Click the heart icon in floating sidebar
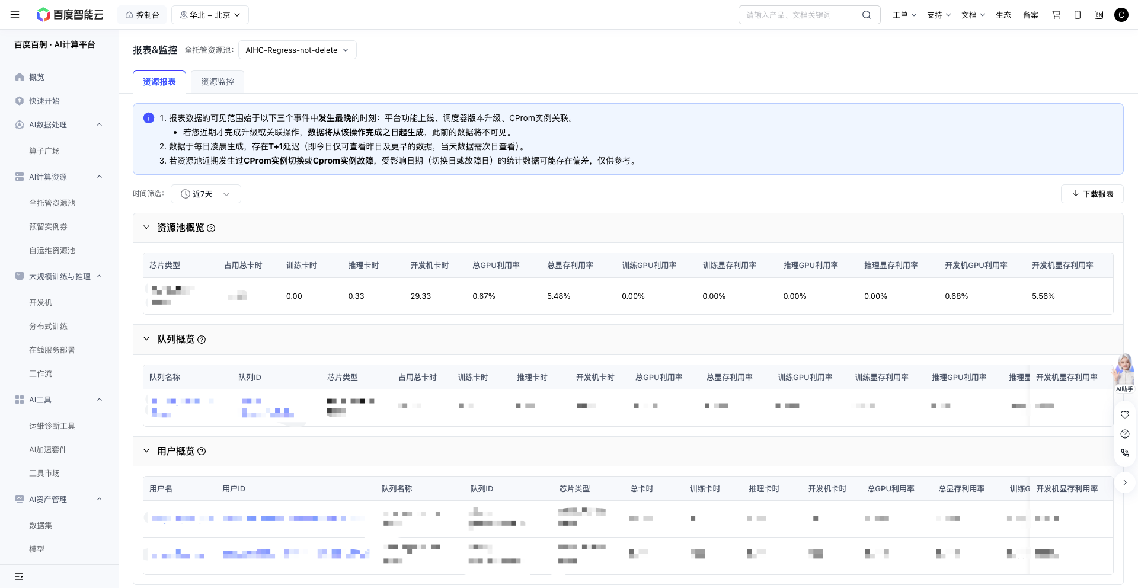Screen dimensions: 1138x588 click(x=1125, y=415)
